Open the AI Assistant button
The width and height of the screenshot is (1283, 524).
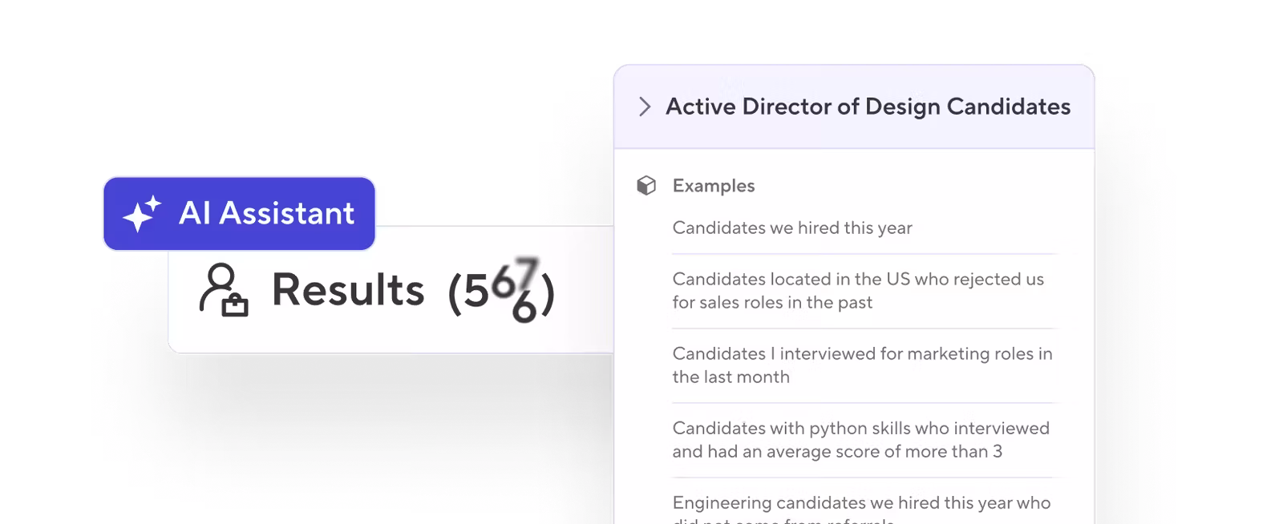tap(239, 213)
